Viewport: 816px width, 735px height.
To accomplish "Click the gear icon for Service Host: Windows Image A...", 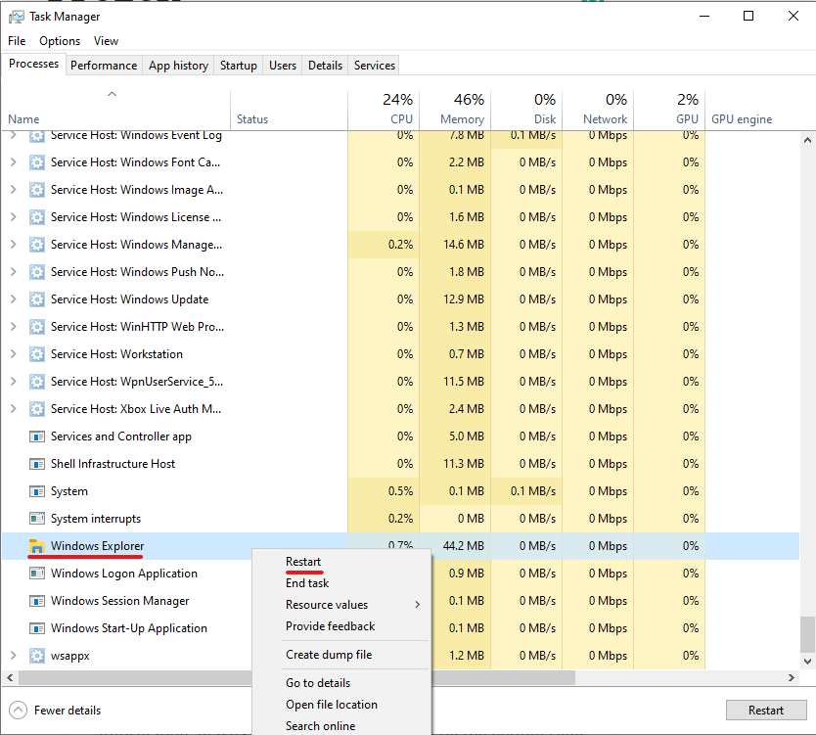I will click(x=36, y=190).
